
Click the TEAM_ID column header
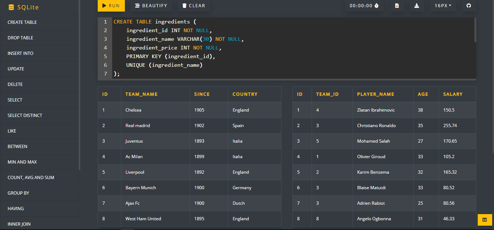point(332,94)
